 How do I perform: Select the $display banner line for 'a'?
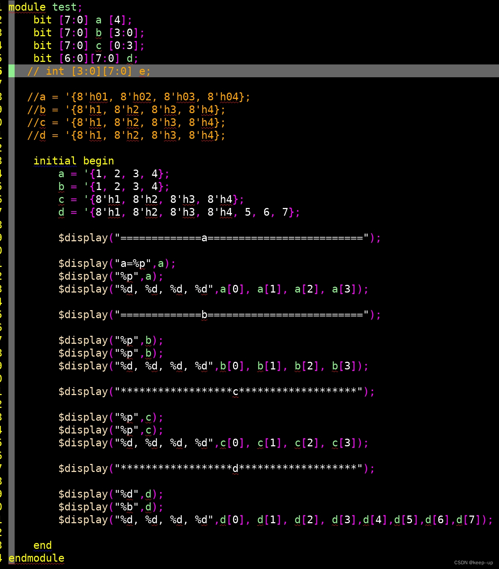tap(220, 238)
